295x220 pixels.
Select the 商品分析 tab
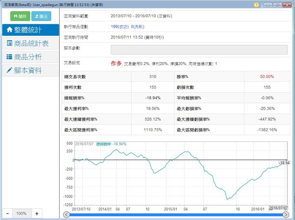[30, 57]
